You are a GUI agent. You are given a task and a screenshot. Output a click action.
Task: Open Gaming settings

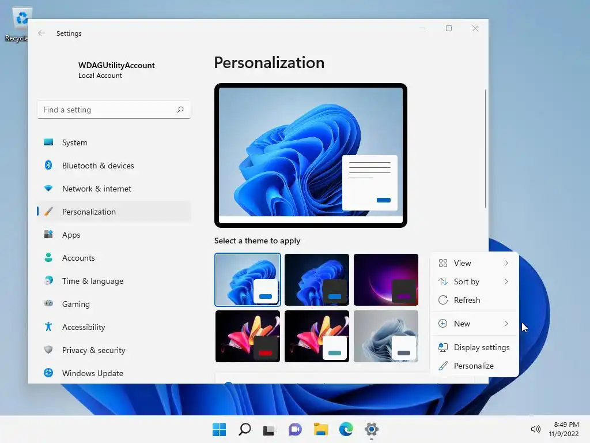coord(114,303)
